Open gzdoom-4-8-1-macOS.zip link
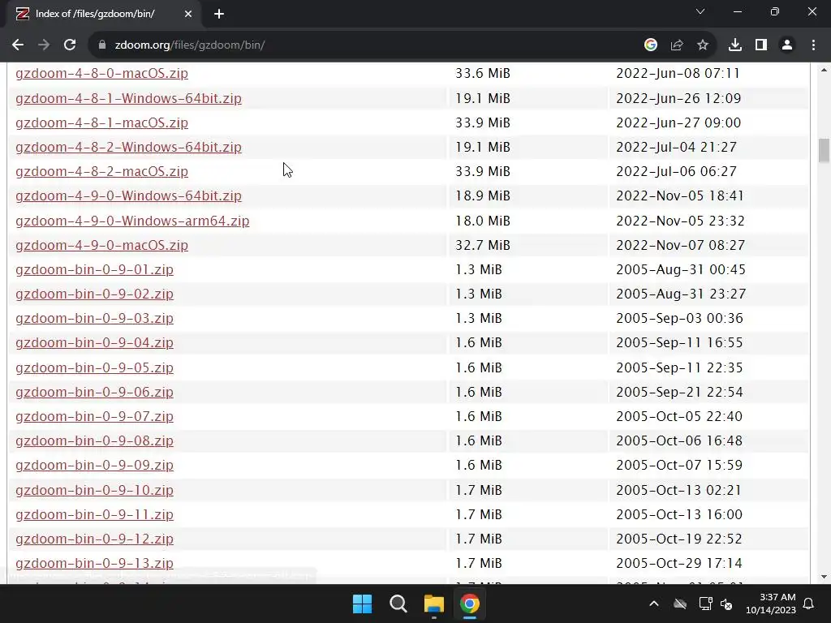The width and height of the screenshot is (831, 623). coord(101,123)
